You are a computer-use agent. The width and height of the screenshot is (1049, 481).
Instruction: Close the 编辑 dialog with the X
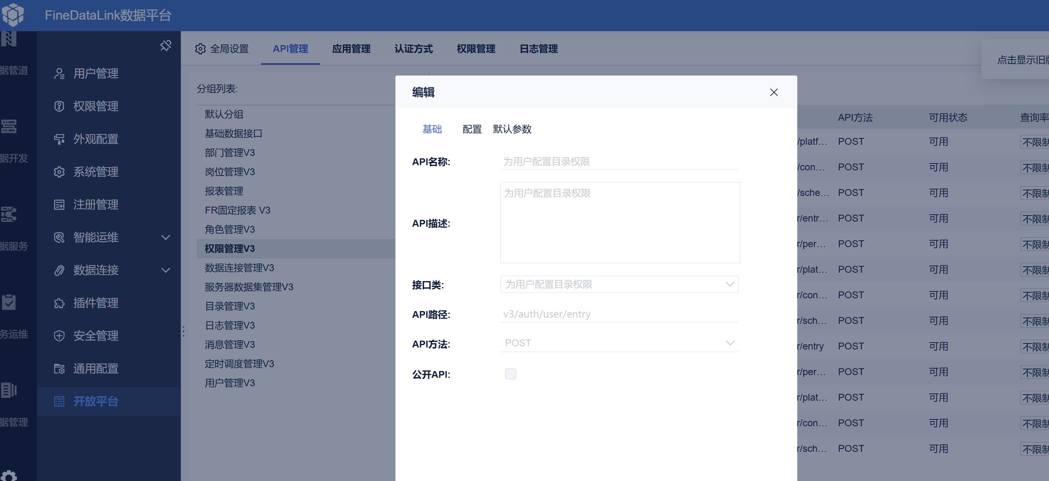coord(774,92)
